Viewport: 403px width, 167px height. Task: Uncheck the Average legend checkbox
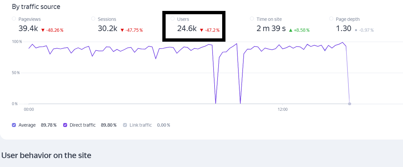(14, 125)
